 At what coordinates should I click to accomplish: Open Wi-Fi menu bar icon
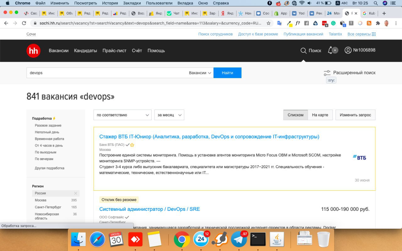tap(302, 3)
